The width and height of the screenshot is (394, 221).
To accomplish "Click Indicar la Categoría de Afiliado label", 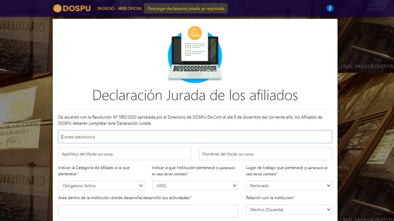I will pos(94,171).
